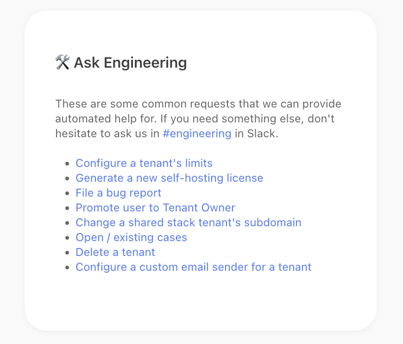Click the words "in Slack" after the channel link
The height and width of the screenshot is (344, 403).
click(x=256, y=134)
